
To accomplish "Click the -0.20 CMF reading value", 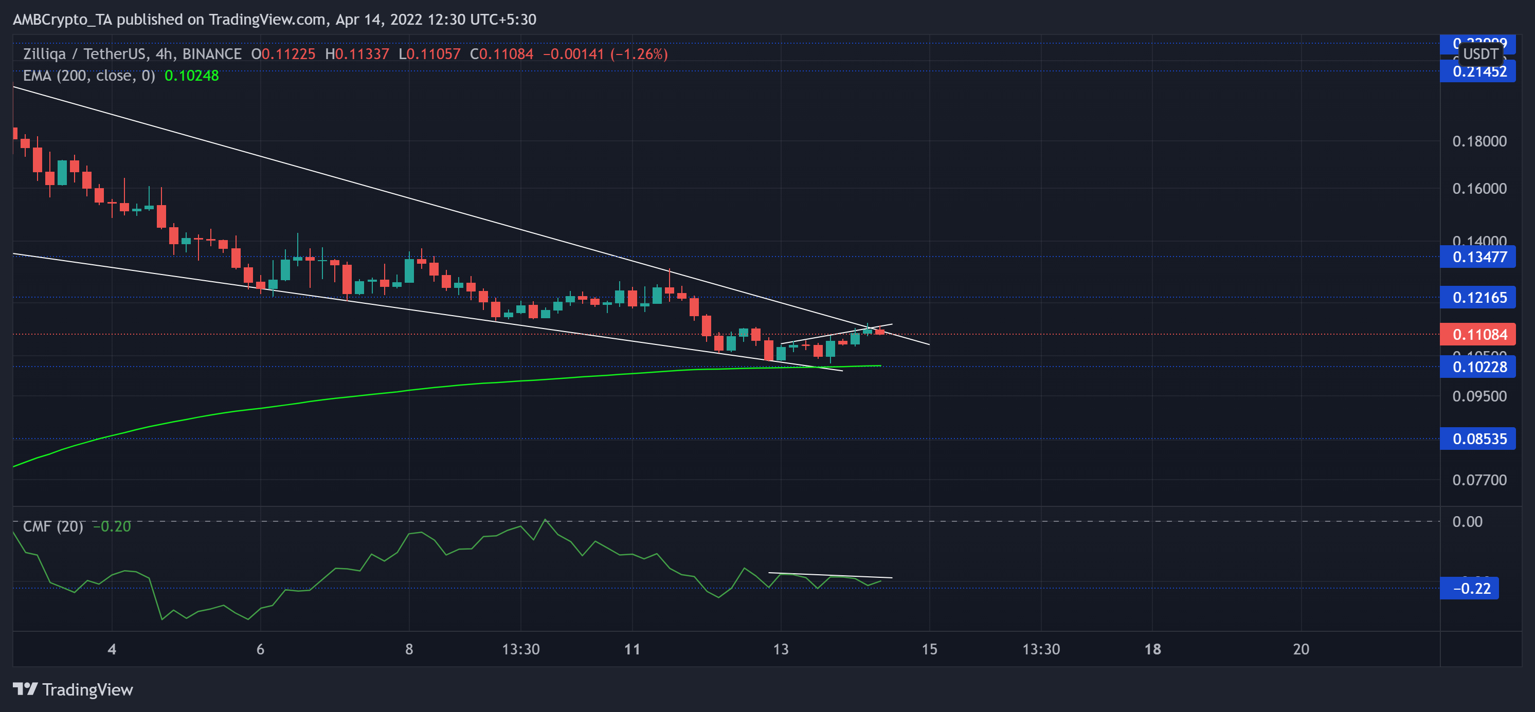I will coord(112,526).
